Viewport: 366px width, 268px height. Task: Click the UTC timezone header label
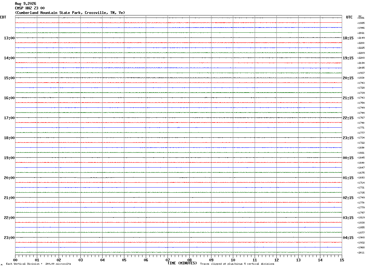[x=349, y=17]
